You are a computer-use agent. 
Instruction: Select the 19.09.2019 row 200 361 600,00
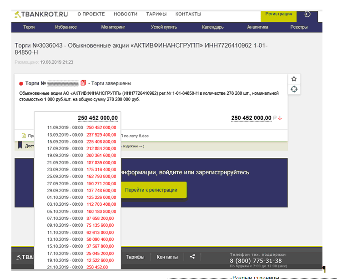(82, 156)
